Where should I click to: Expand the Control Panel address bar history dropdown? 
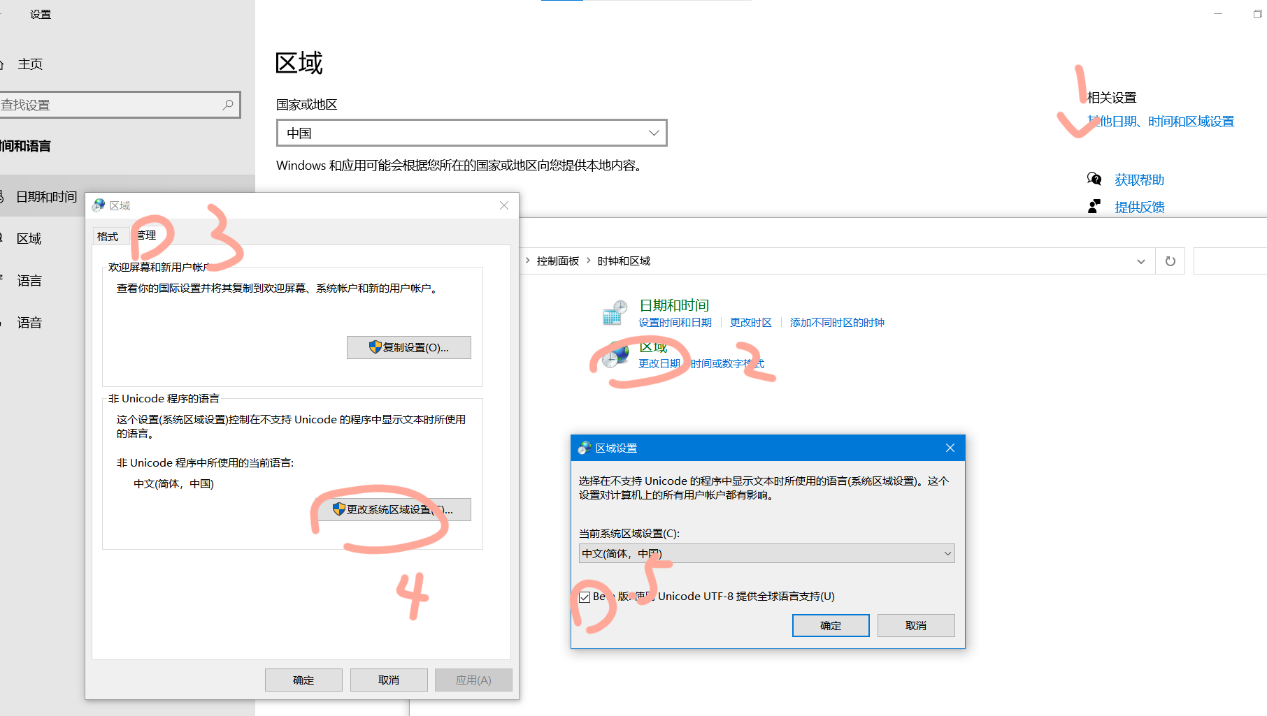pos(1141,261)
